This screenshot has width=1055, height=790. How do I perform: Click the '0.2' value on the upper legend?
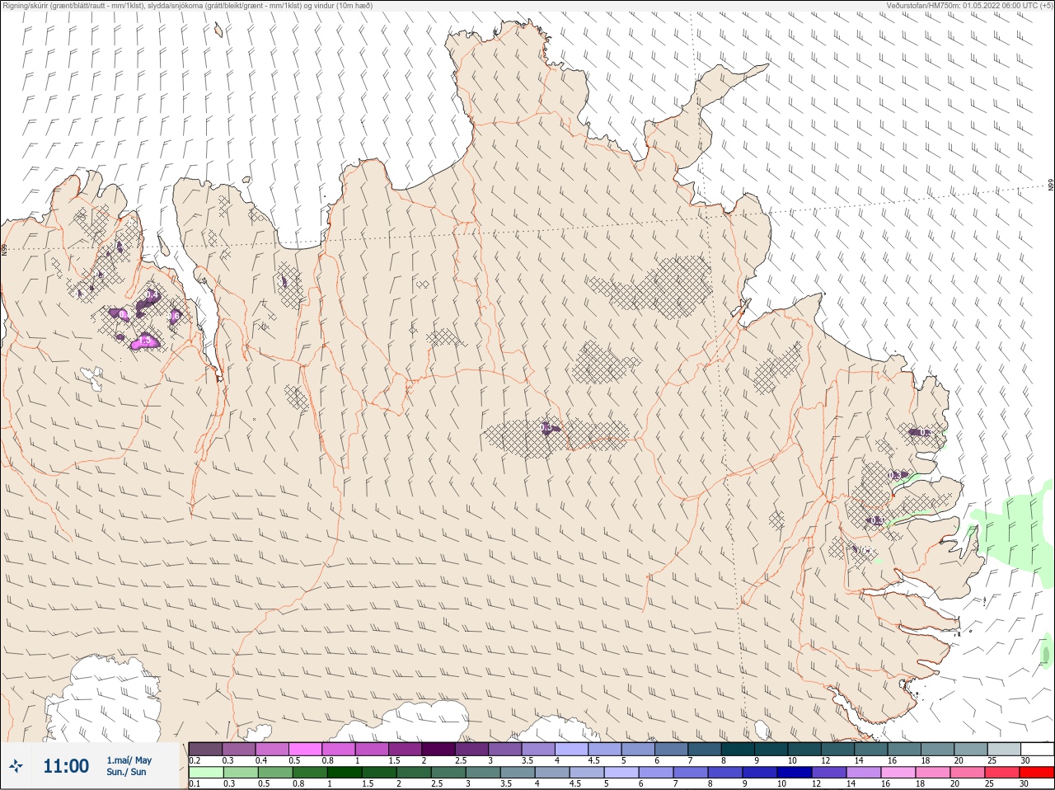point(195,760)
